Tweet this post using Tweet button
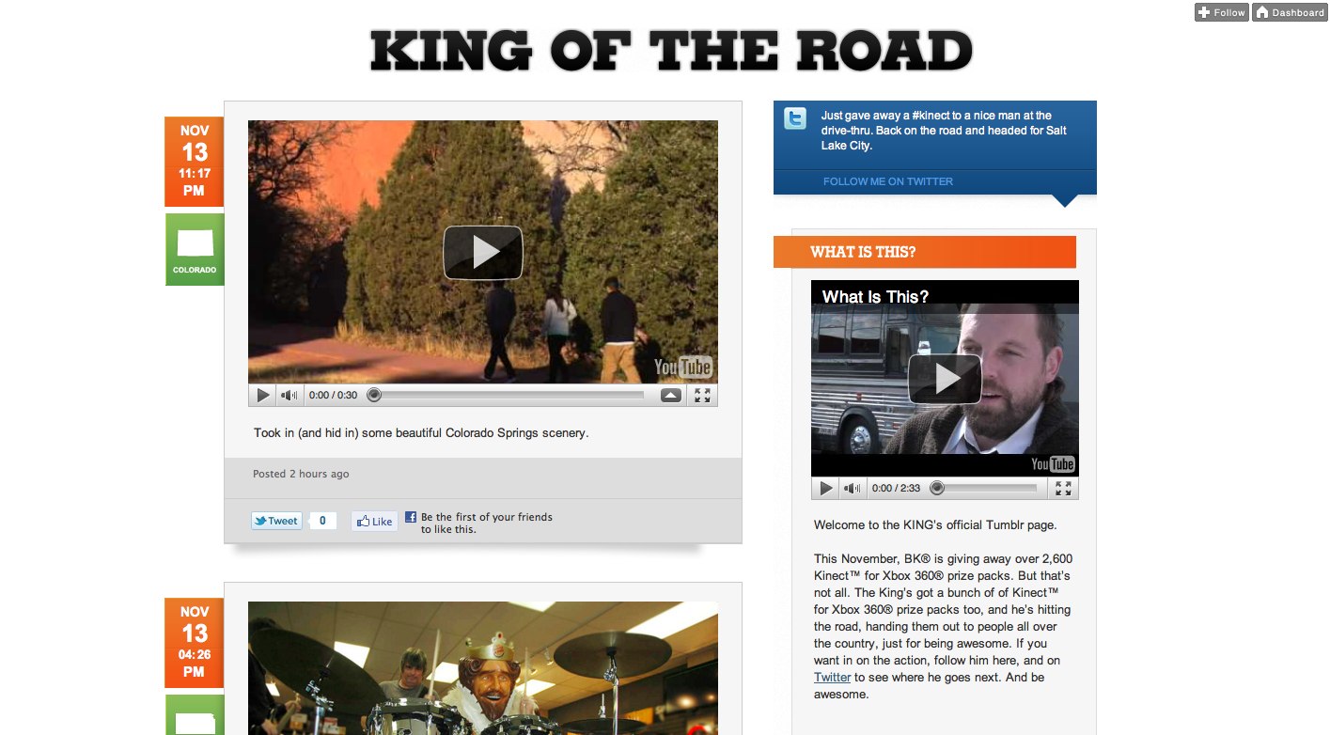Screen dimensions: 1330x735 coord(276,521)
